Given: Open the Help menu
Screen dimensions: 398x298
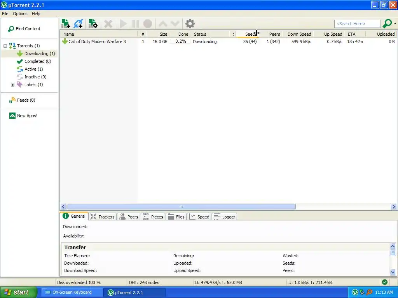Looking at the screenshot, I should pyautogui.click(x=36, y=14).
